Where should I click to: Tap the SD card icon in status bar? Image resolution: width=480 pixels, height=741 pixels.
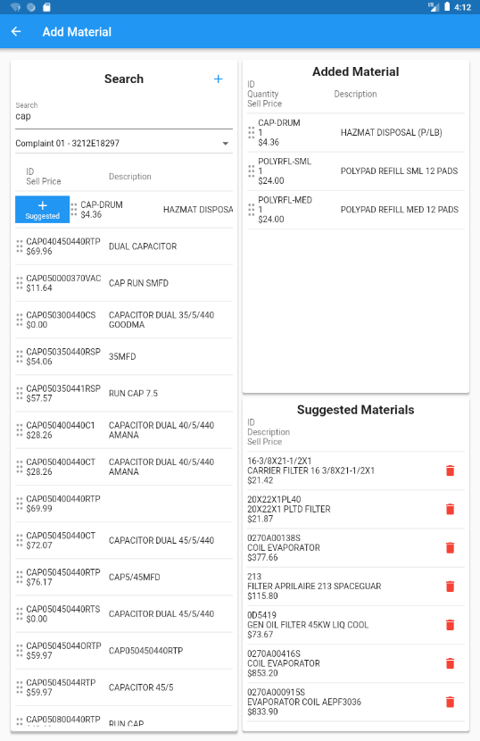[x=46, y=7]
